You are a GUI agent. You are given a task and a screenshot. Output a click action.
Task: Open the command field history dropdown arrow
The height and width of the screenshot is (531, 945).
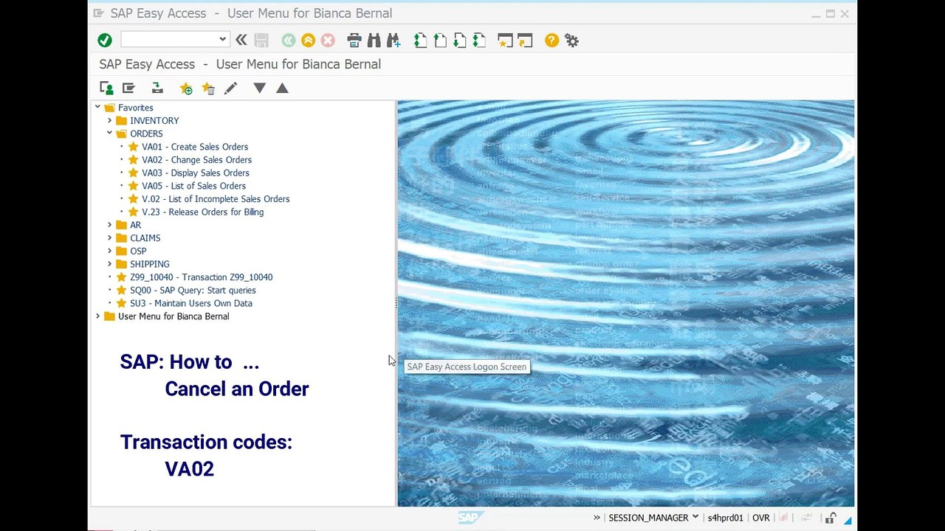tap(222, 39)
